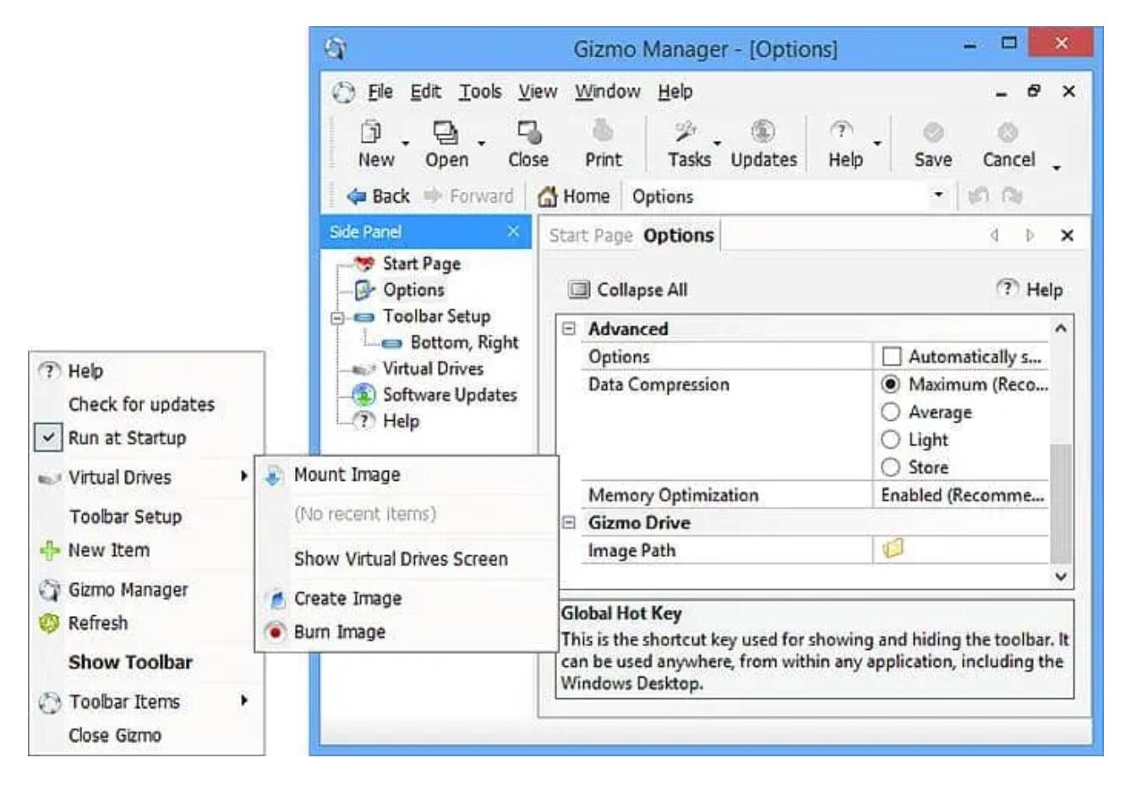Click the Image Path folder icon
Viewport: 1131px width, 796px height.
pyautogui.click(x=893, y=549)
